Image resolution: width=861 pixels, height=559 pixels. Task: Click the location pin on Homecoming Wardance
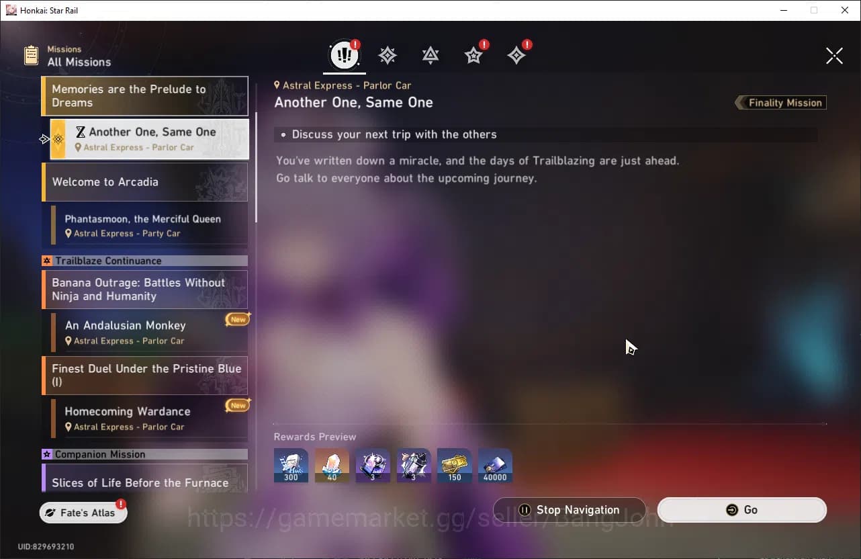pyautogui.click(x=69, y=427)
